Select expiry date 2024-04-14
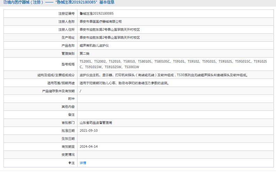Viewport: 276px width, 172px height. coord(89,147)
